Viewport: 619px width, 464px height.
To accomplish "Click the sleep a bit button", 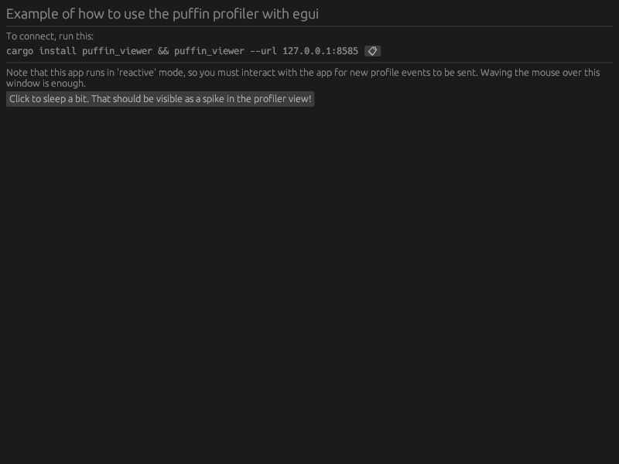I will (x=160, y=99).
